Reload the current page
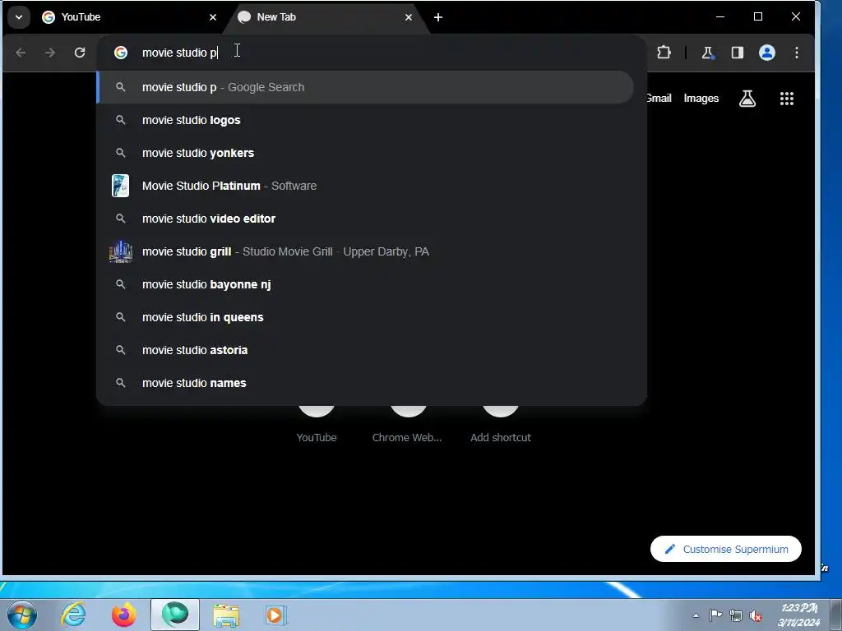The height and width of the screenshot is (631, 842). (80, 53)
